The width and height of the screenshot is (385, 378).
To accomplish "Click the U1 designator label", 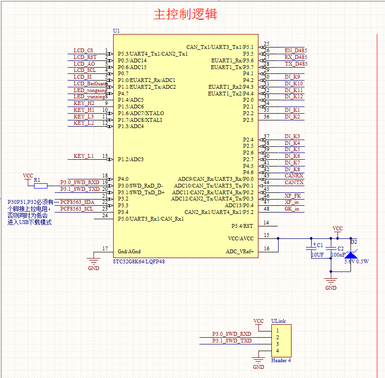I will click(x=117, y=31).
